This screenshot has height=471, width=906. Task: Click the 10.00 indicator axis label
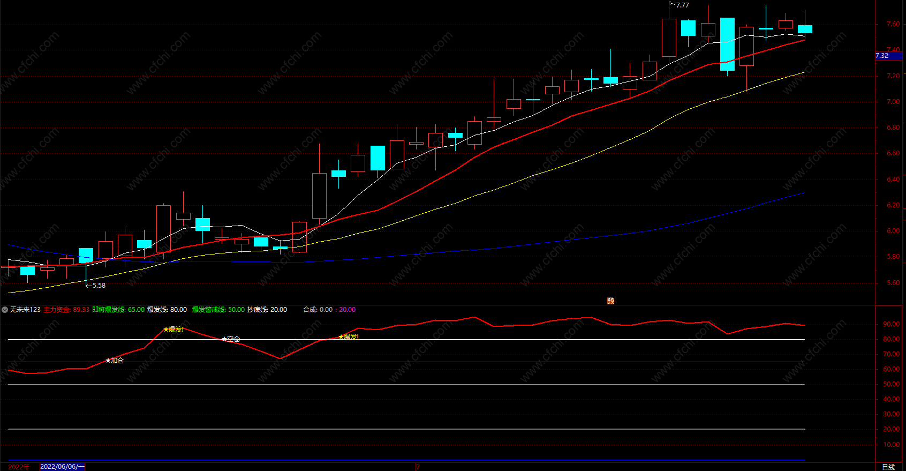(x=892, y=445)
